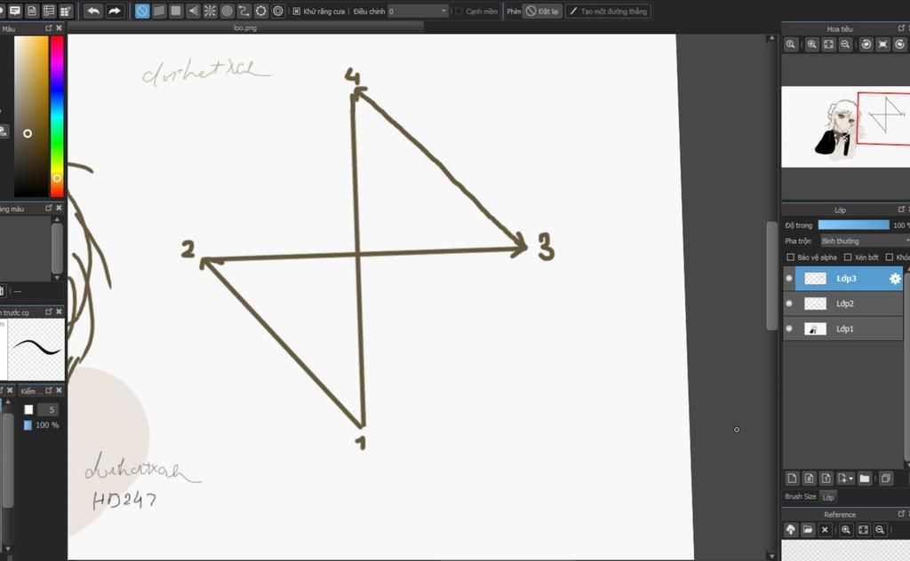Screen dimensions: 910x561
Task: Toggle Khử răng cưa anti-aliasing checkbox
Action: coord(297,11)
